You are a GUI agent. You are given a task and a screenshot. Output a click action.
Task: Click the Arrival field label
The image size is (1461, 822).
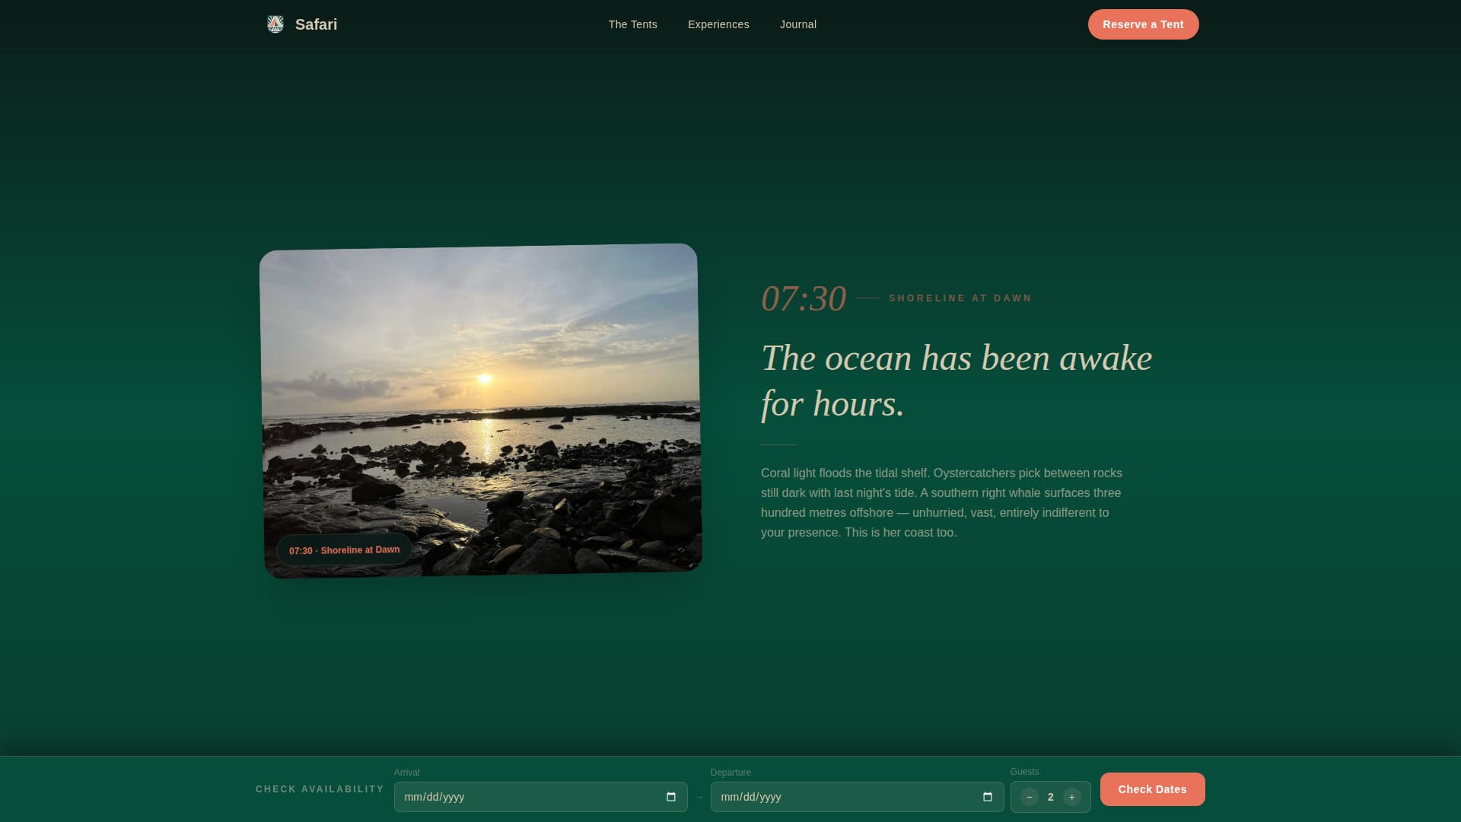pos(406,773)
